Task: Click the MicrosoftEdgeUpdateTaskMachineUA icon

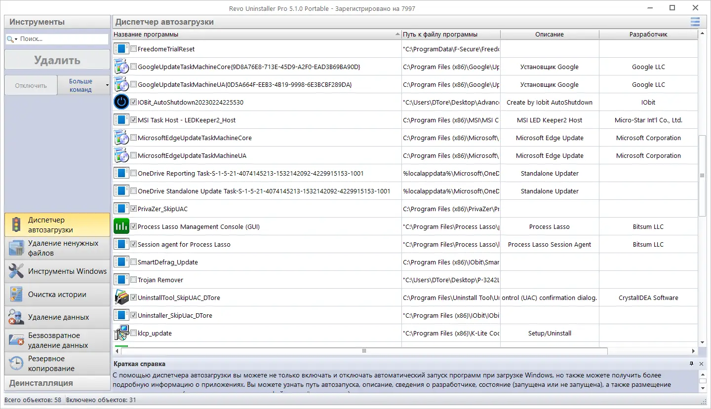Action: (121, 155)
